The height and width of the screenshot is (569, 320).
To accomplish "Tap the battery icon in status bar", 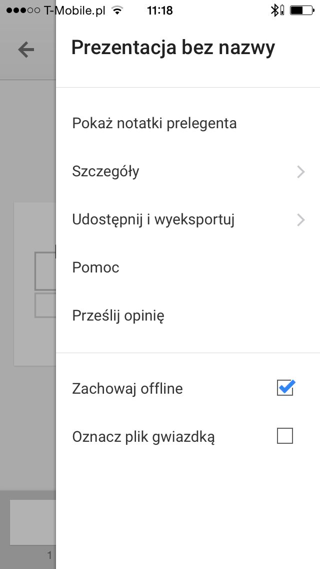I will click(x=302, y=11).
